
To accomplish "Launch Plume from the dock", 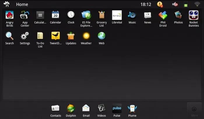I will pyautogui.click(x=132, y=108).
